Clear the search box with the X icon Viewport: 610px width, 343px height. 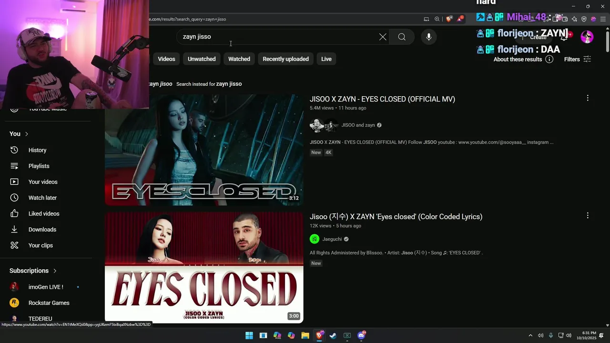point(383,37)
